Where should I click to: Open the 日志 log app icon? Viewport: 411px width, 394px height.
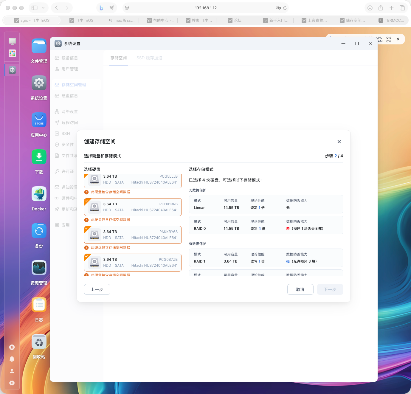coord(39,305)
